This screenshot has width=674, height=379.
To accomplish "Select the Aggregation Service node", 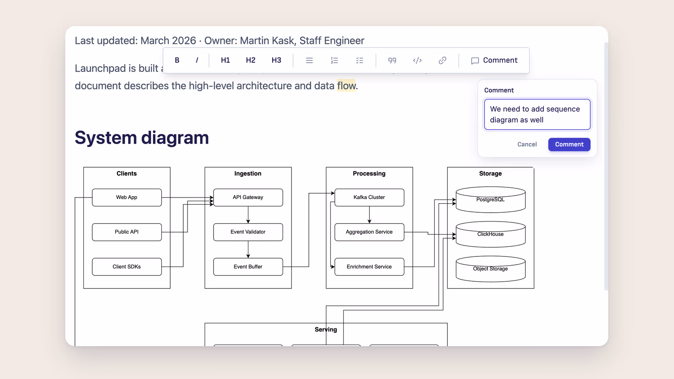I will tap(369, 232).
